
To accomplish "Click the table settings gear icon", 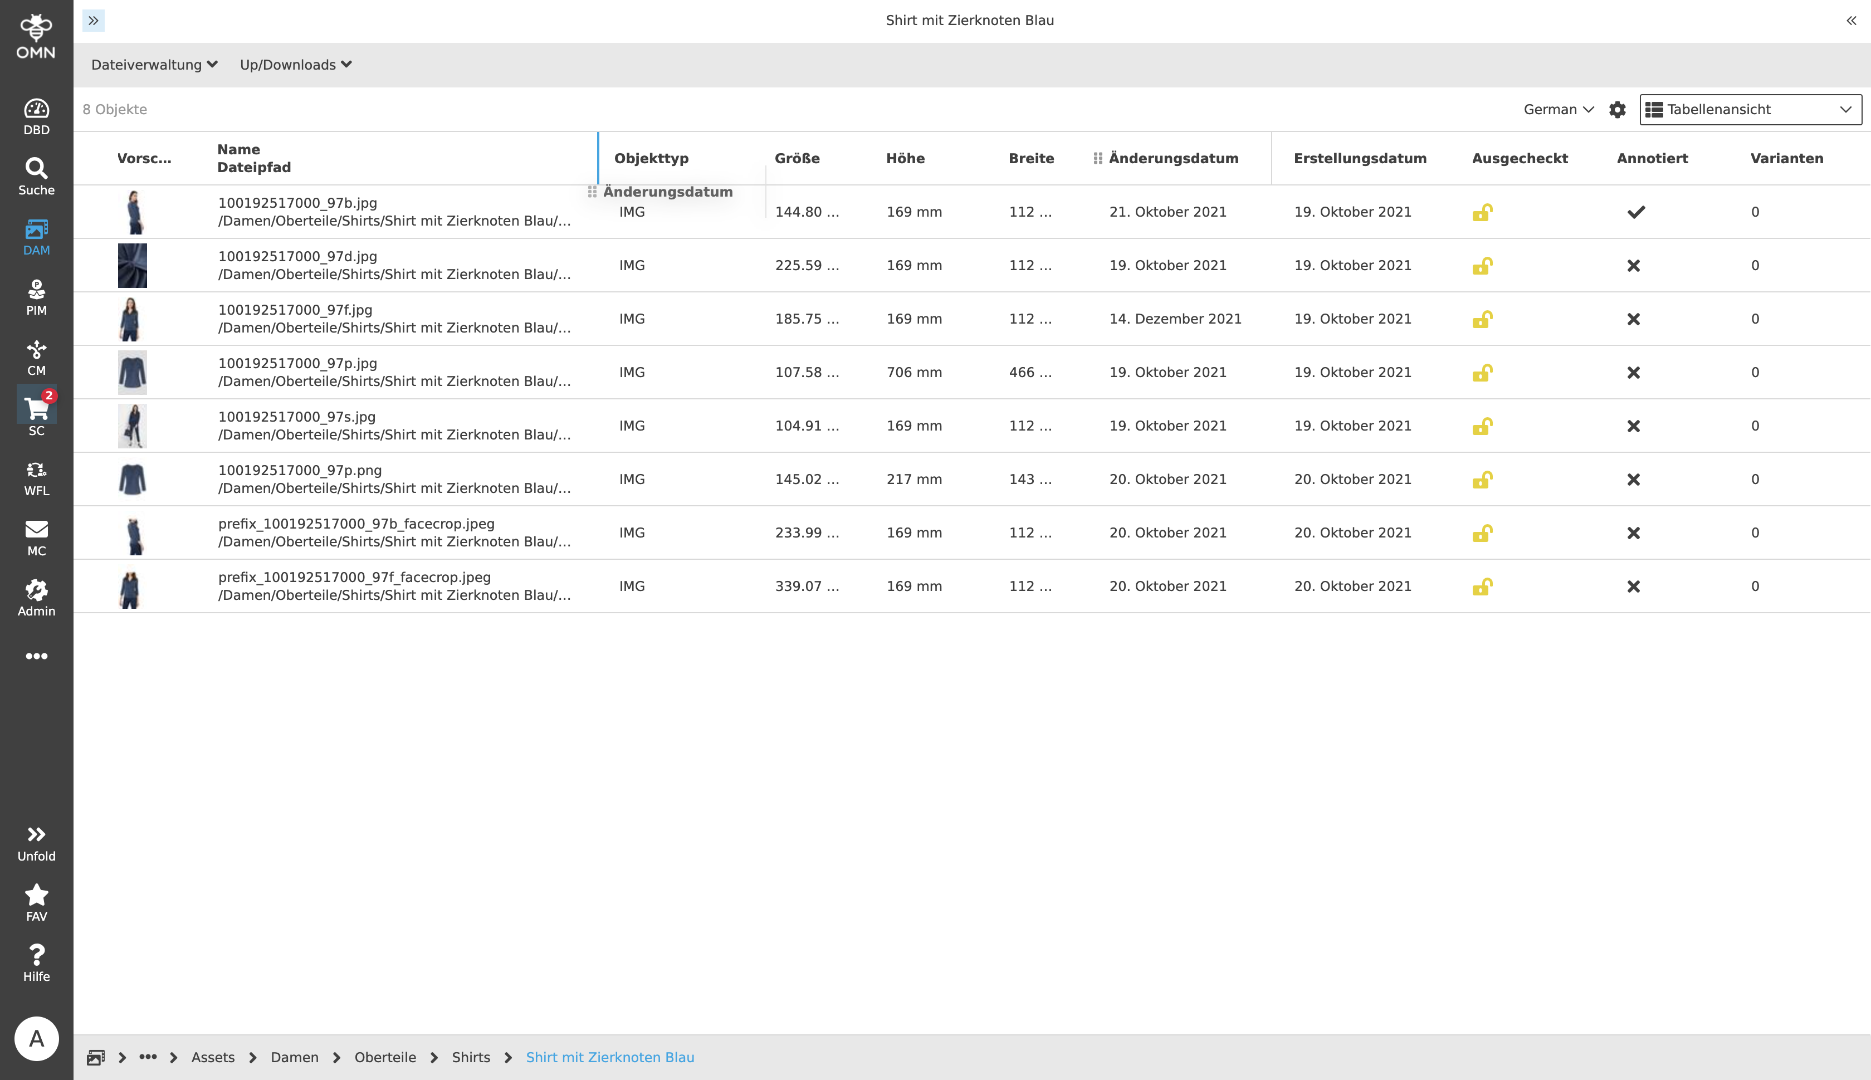I will click(1616, 110).
